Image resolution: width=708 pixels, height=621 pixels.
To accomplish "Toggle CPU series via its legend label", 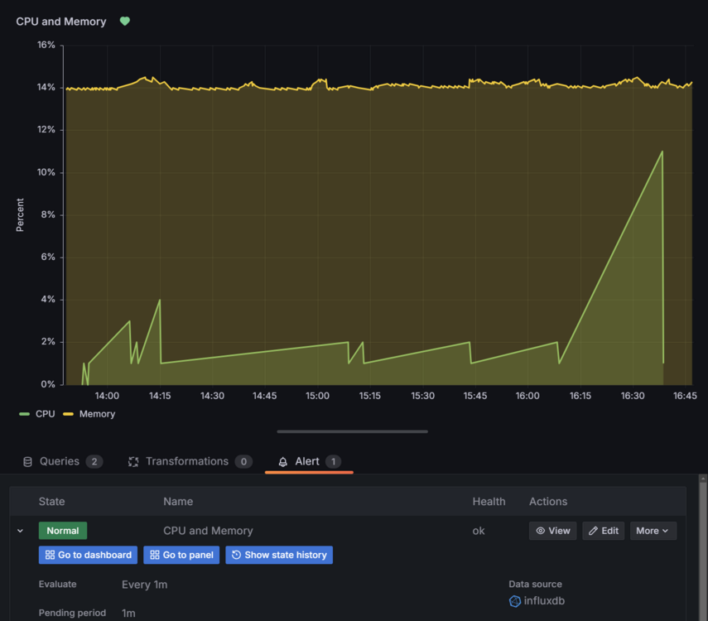I will point(45,414).
